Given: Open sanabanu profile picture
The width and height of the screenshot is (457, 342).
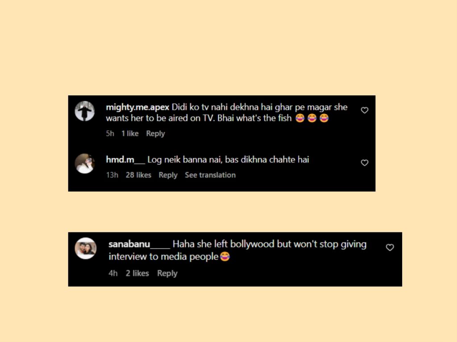Looking at the screenshot, I should pyautogui.click(x=85, y=248).
